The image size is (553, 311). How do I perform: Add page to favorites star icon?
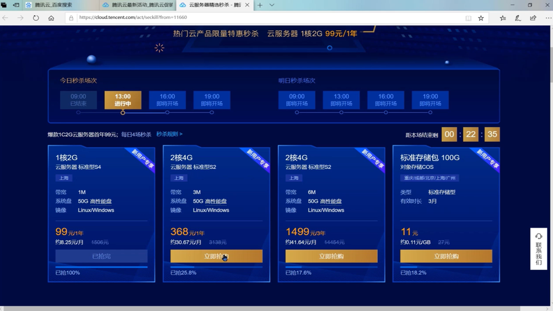(x=481, y=18)
